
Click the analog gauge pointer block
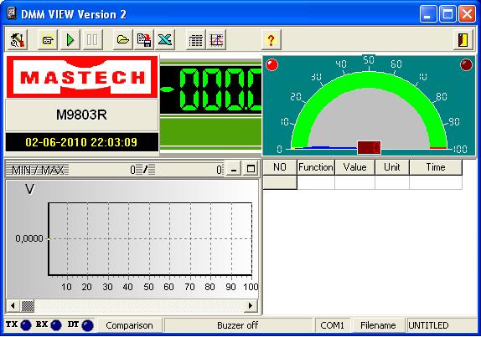(369, 148)
